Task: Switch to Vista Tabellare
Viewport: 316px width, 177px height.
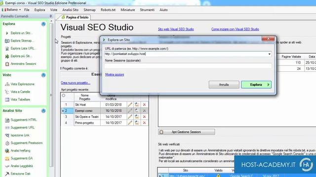Action: click(x=20, y=99)
